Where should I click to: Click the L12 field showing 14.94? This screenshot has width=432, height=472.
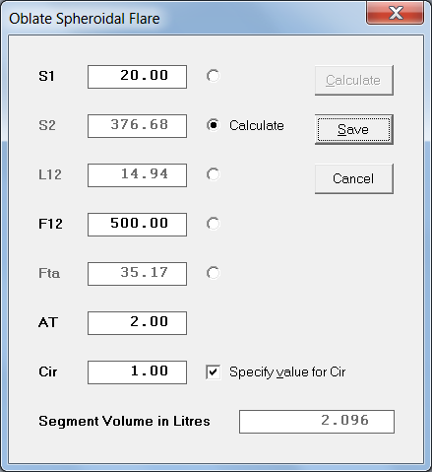[x=137, y=175]
